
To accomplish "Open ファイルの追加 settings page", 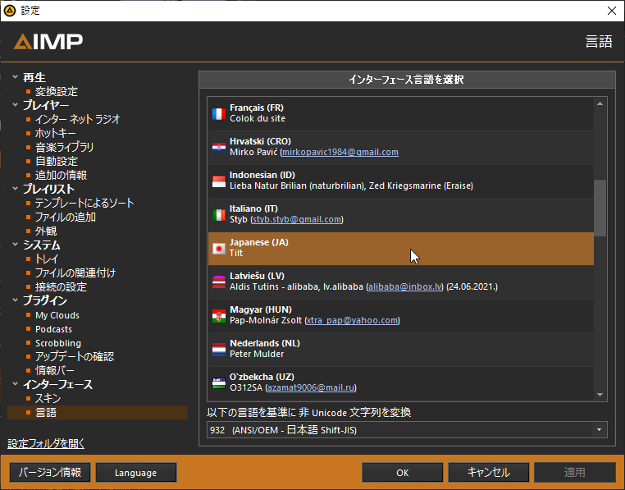I will 66,217.
